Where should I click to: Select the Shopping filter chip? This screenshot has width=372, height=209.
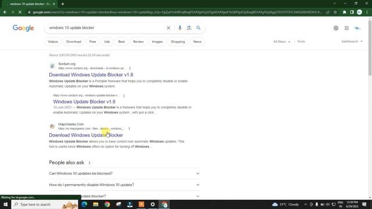pos(178,42)
